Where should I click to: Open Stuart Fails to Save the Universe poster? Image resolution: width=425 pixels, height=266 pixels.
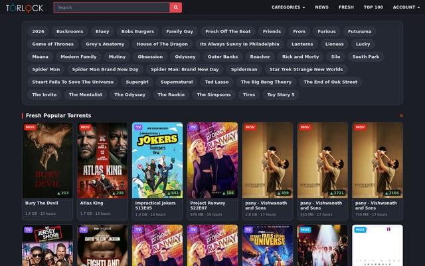pos(268,245)
